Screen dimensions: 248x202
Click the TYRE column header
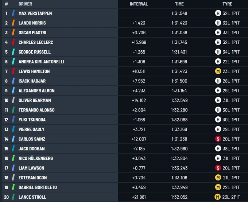coord(227,4)
